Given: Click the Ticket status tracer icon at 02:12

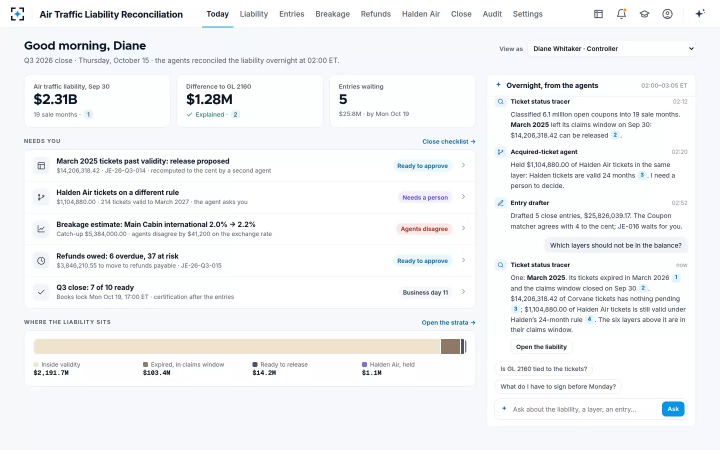Looking at the screenshot, I should pyautogui.click(x=500, y=101).
